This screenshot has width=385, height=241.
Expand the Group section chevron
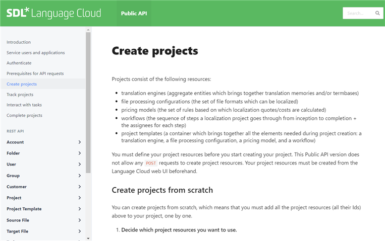[x=80, y=176]
